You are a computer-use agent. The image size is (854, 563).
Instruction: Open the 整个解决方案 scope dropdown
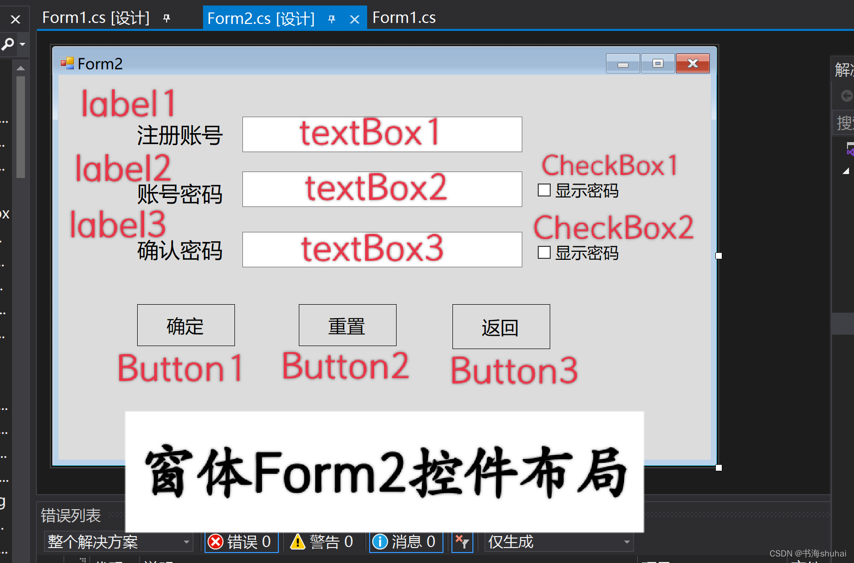click(119, 542)
